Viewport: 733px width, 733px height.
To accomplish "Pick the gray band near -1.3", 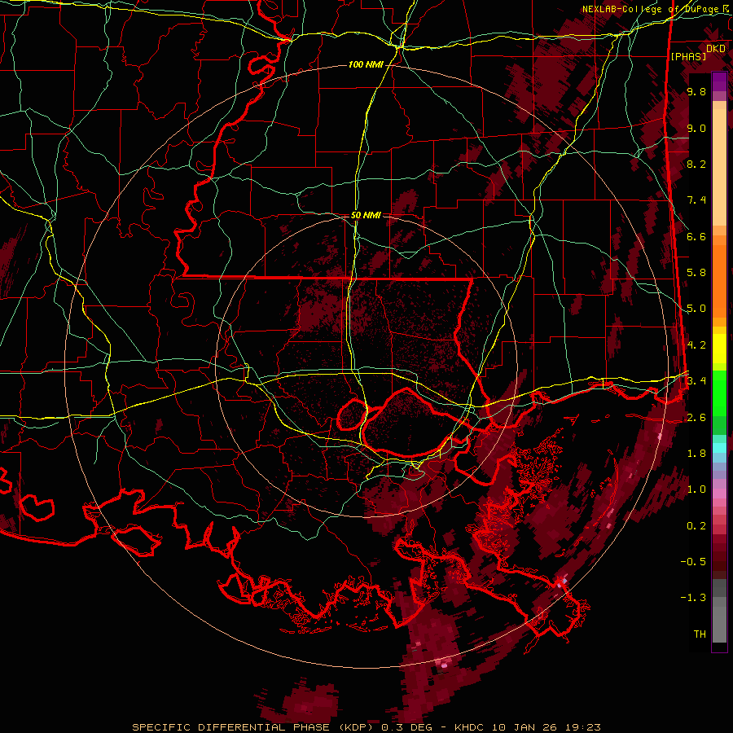I will [x=719, y=601].
